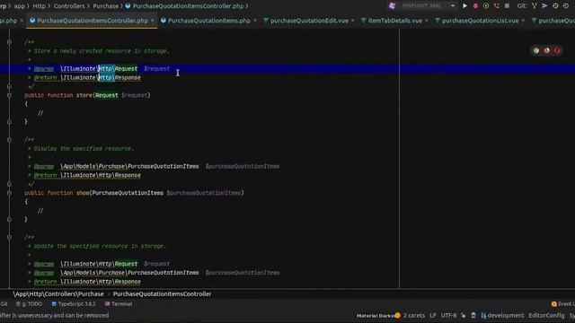575x323 pixels.
Task: Click 'Store a newly created resource' comment text
Action: (102, 51)
